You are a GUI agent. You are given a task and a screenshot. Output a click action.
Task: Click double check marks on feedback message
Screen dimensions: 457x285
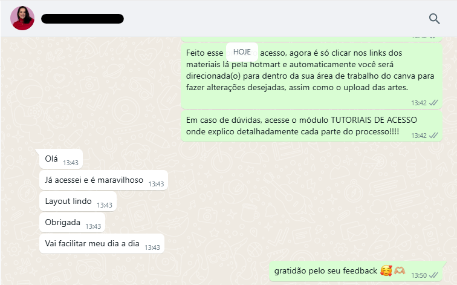click(433, 275)
